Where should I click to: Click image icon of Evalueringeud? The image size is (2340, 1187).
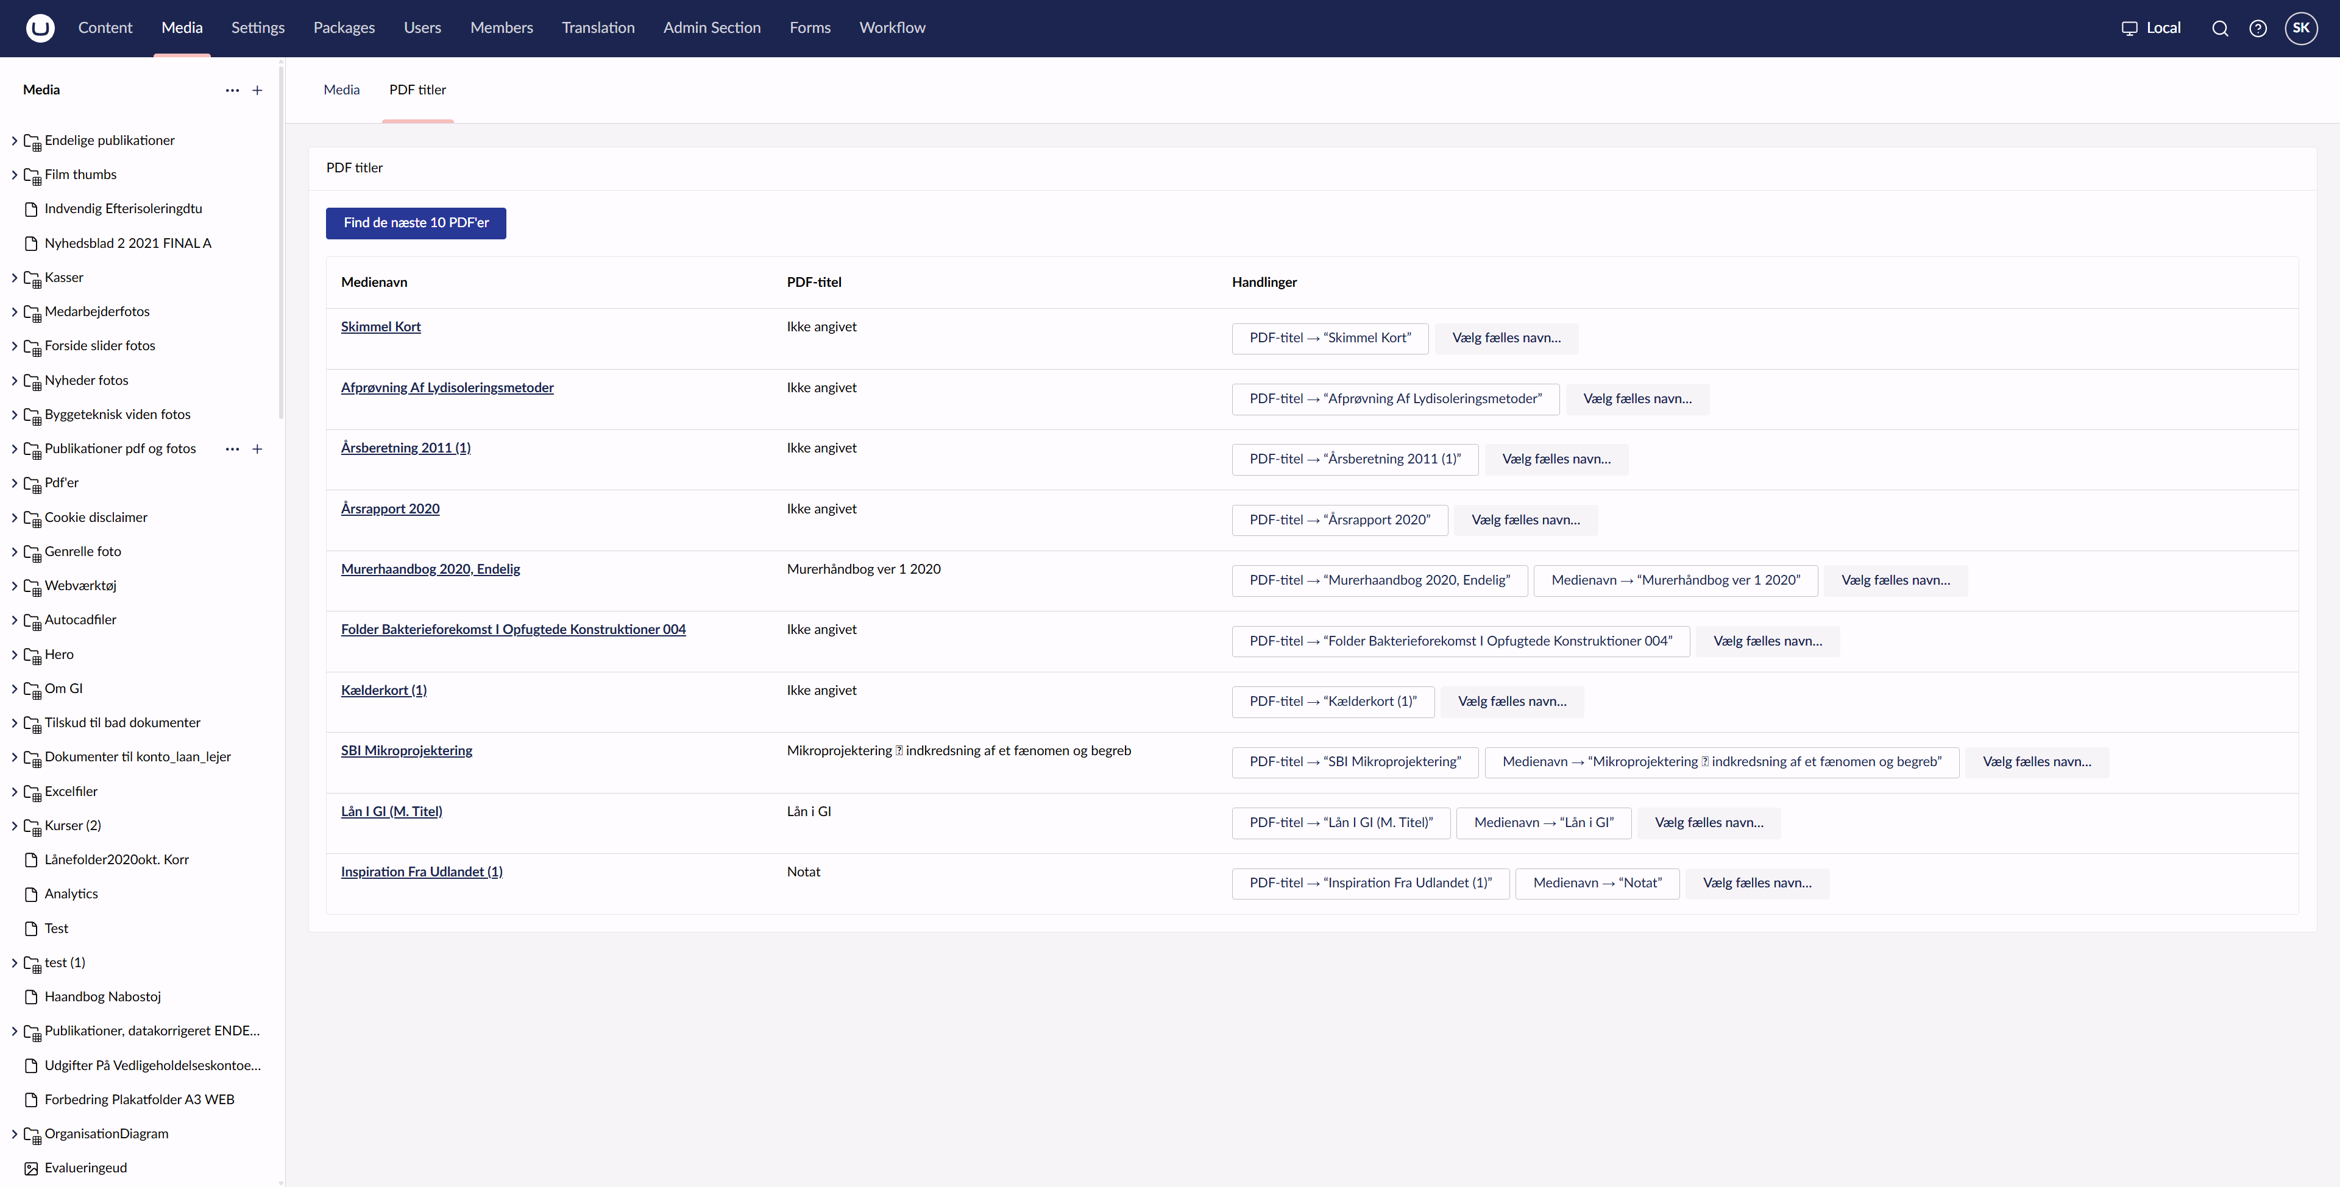(31, 1168)
